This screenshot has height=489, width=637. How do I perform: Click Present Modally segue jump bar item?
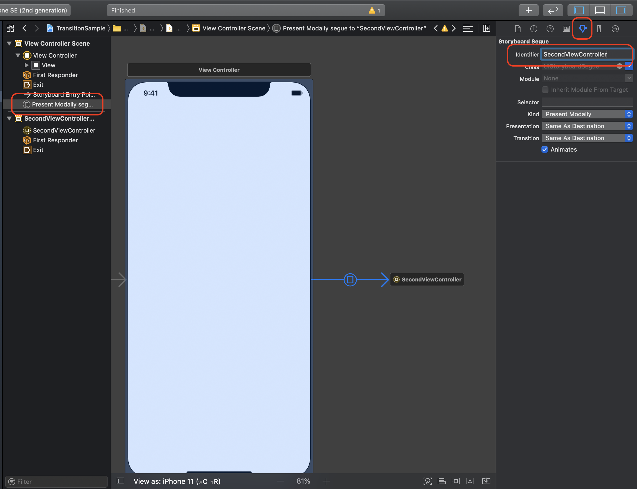click(349, 28)
